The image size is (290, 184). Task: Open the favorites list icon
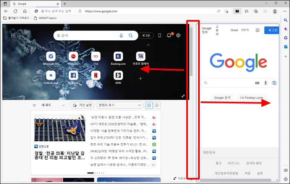pyautogui.click(x=247, y=11)
